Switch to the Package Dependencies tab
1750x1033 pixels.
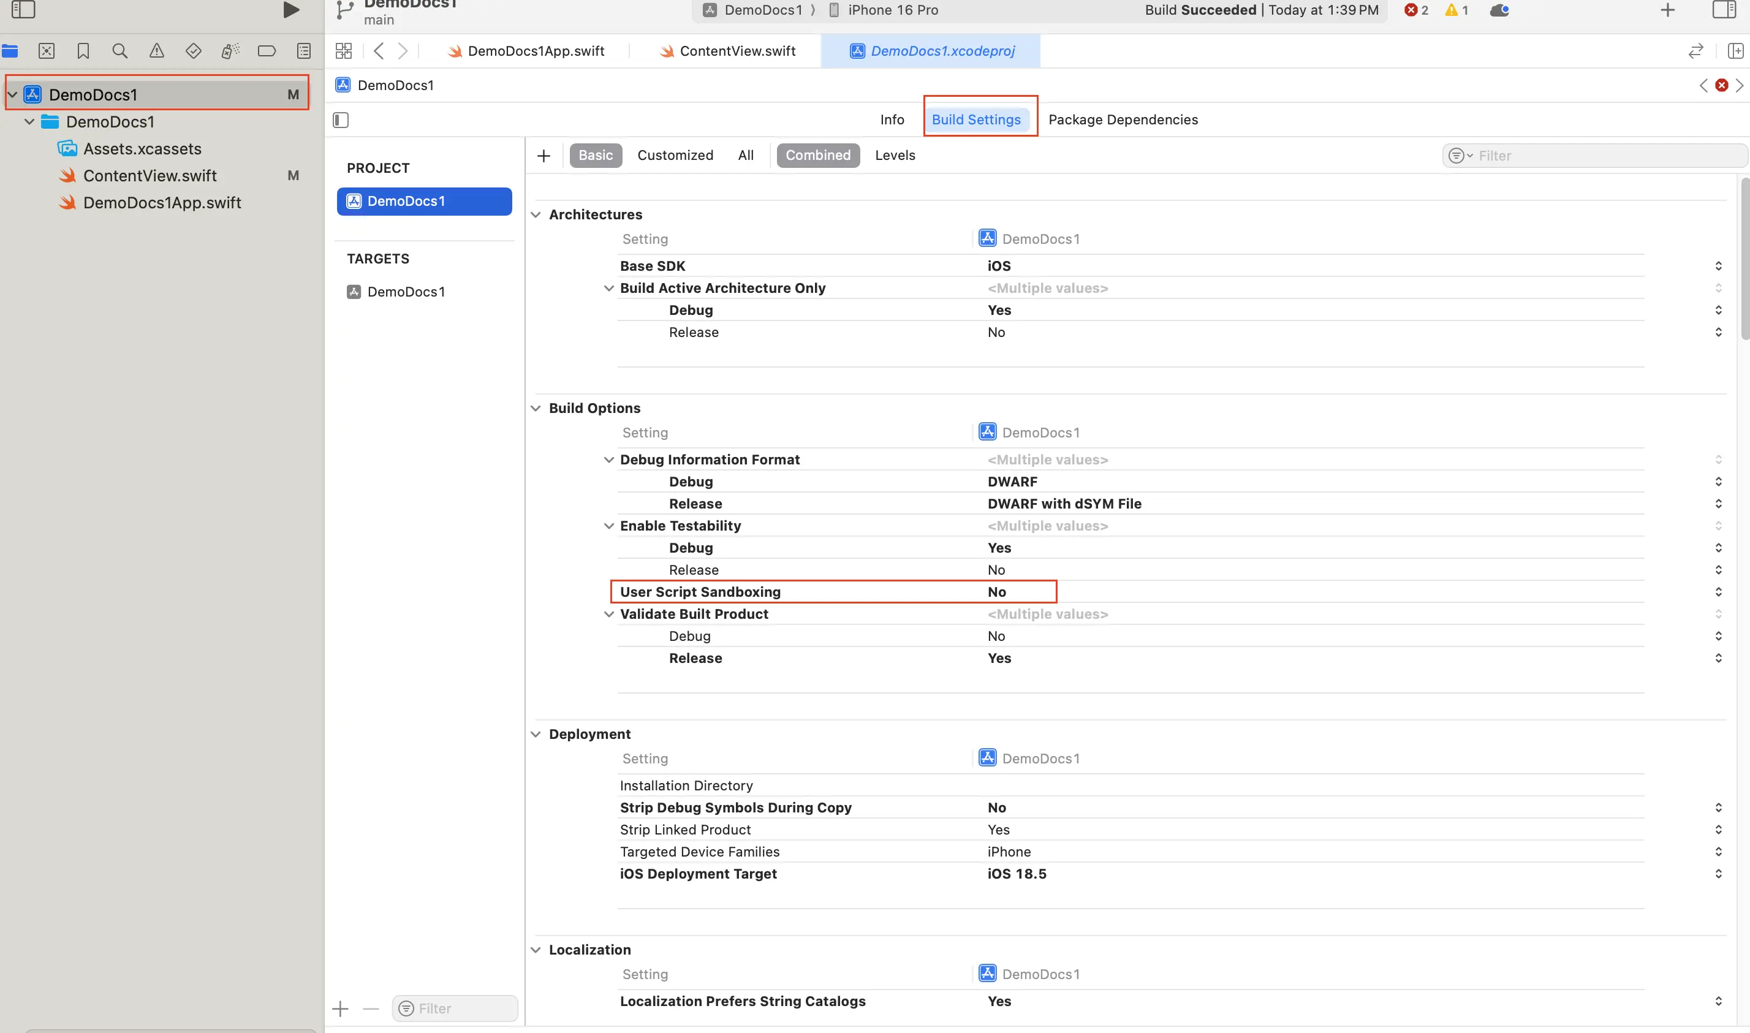point(1123,119)
